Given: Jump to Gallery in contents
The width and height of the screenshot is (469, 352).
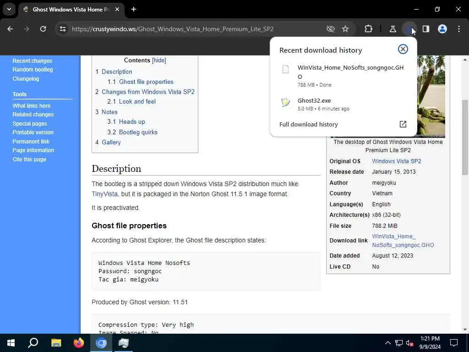Looking at the screenshot, I should (x=111, y=142).
